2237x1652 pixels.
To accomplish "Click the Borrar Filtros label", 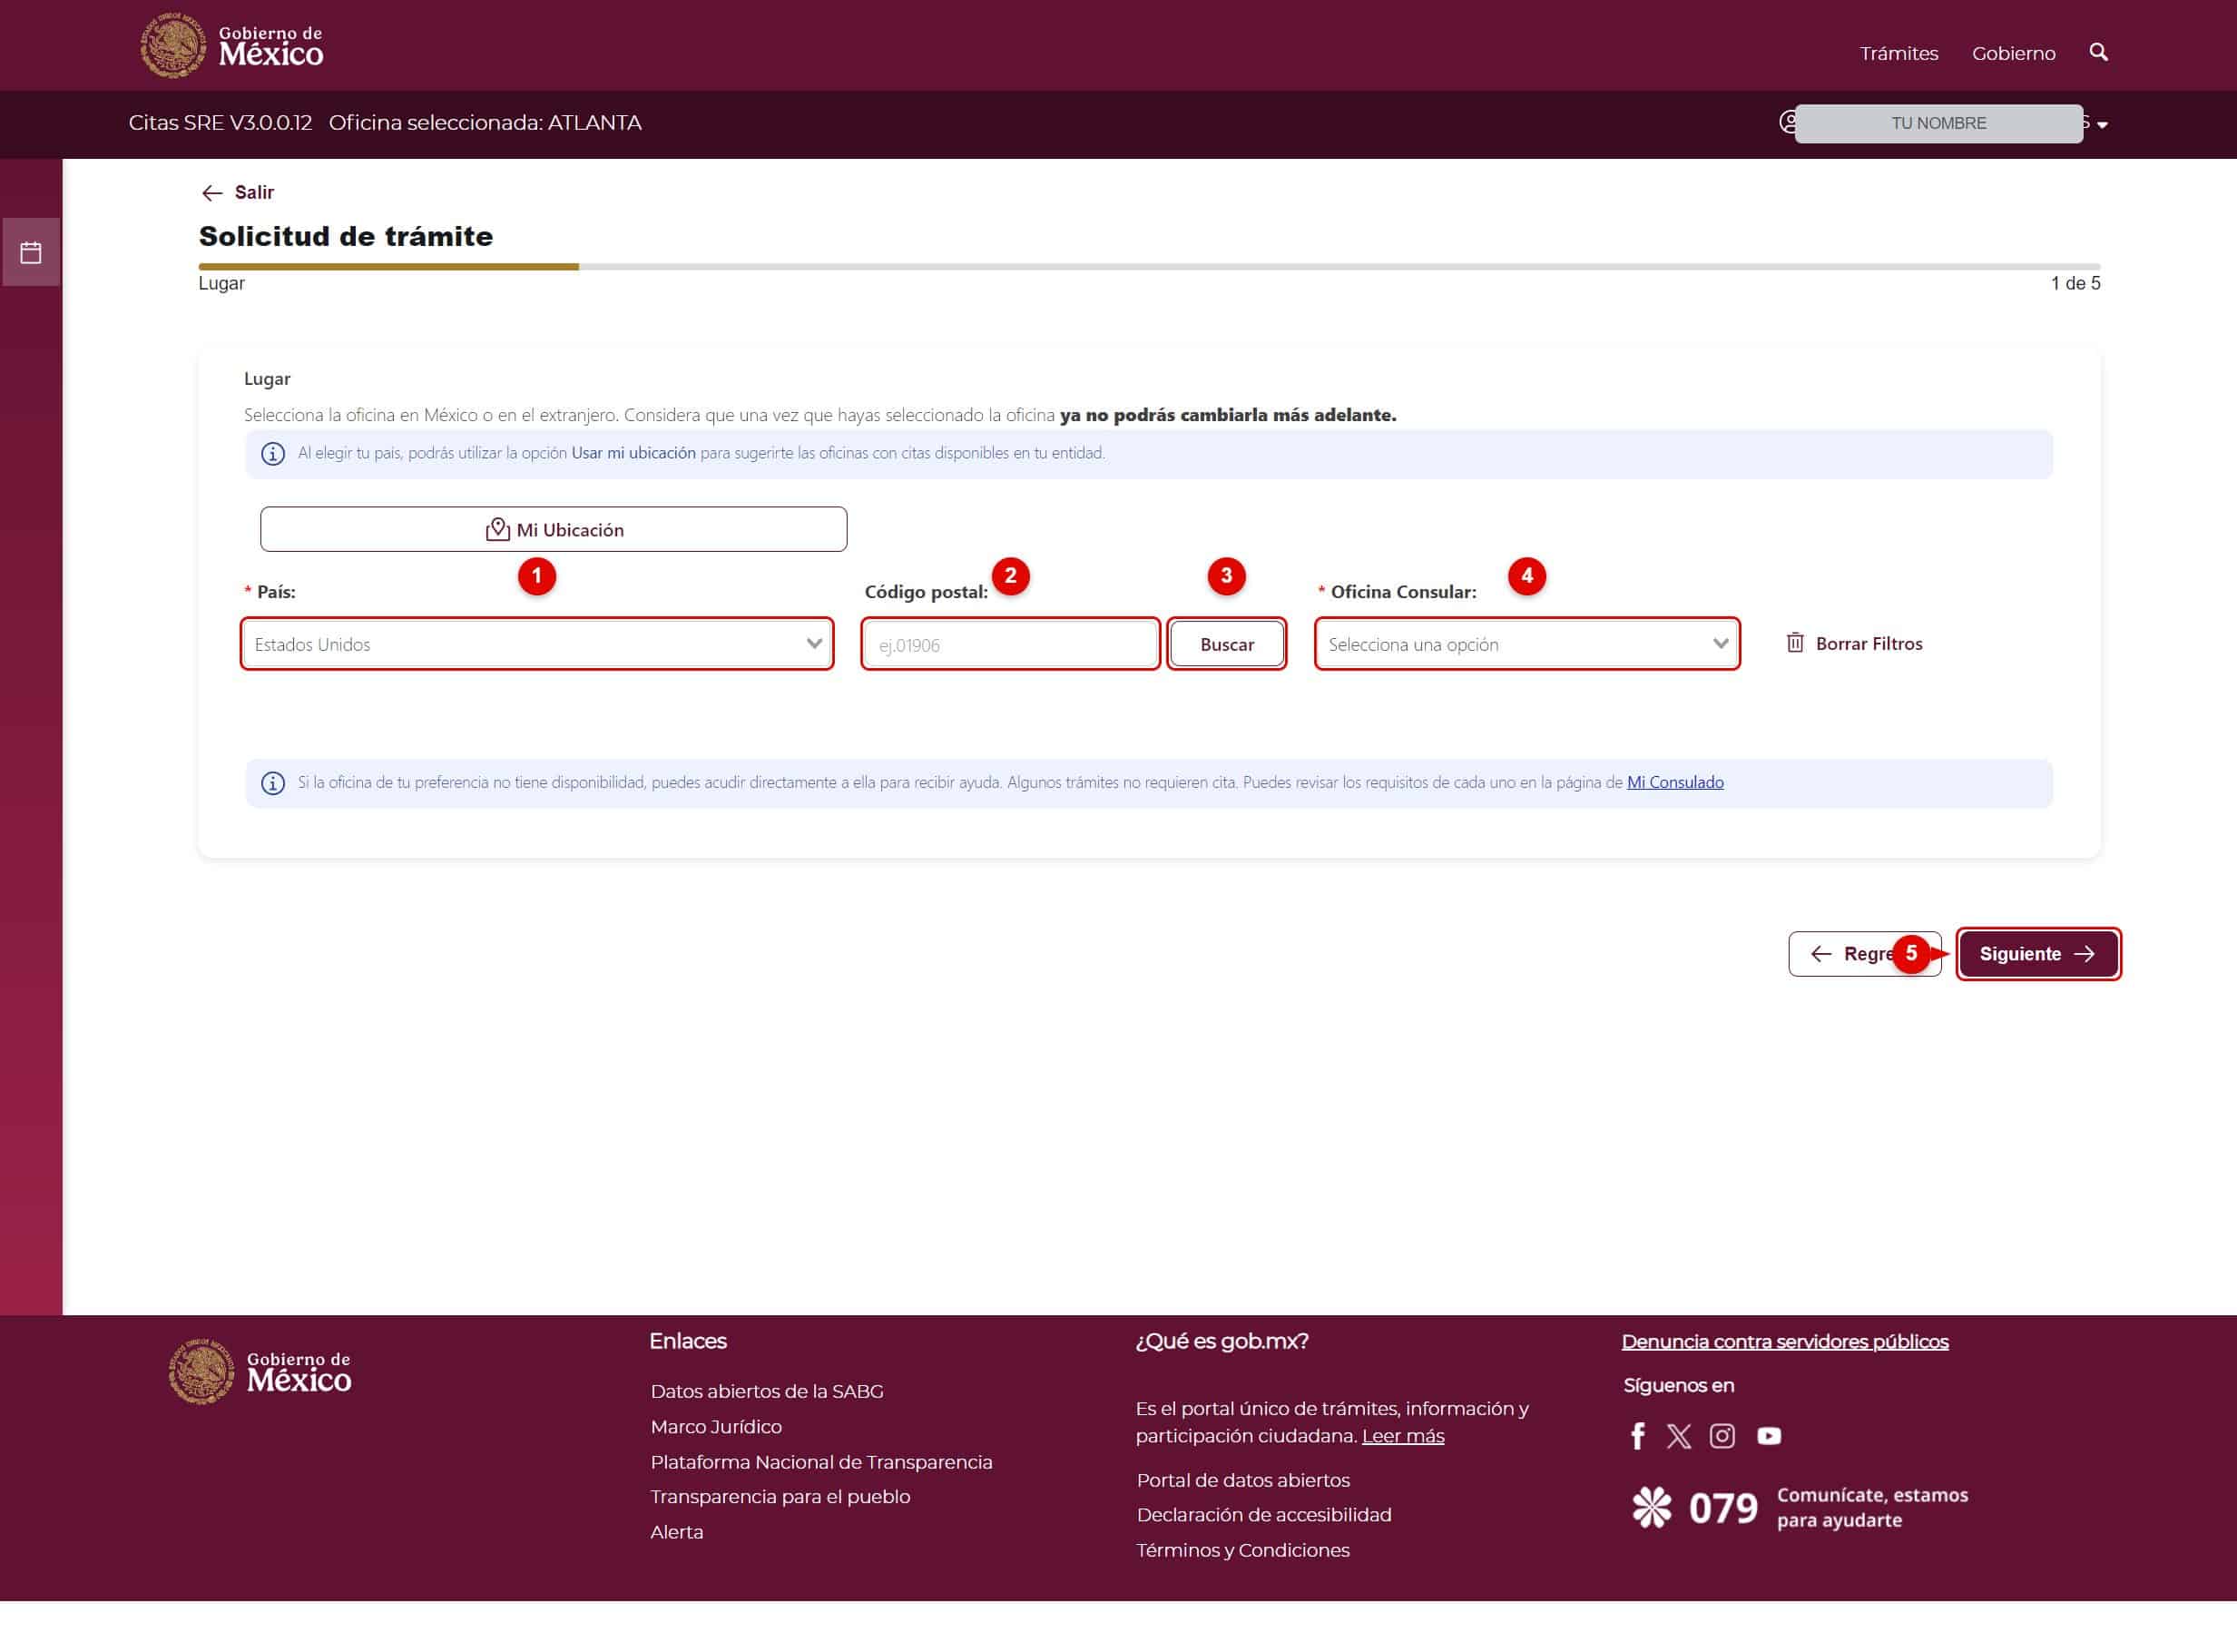I will coord(1869,643).
